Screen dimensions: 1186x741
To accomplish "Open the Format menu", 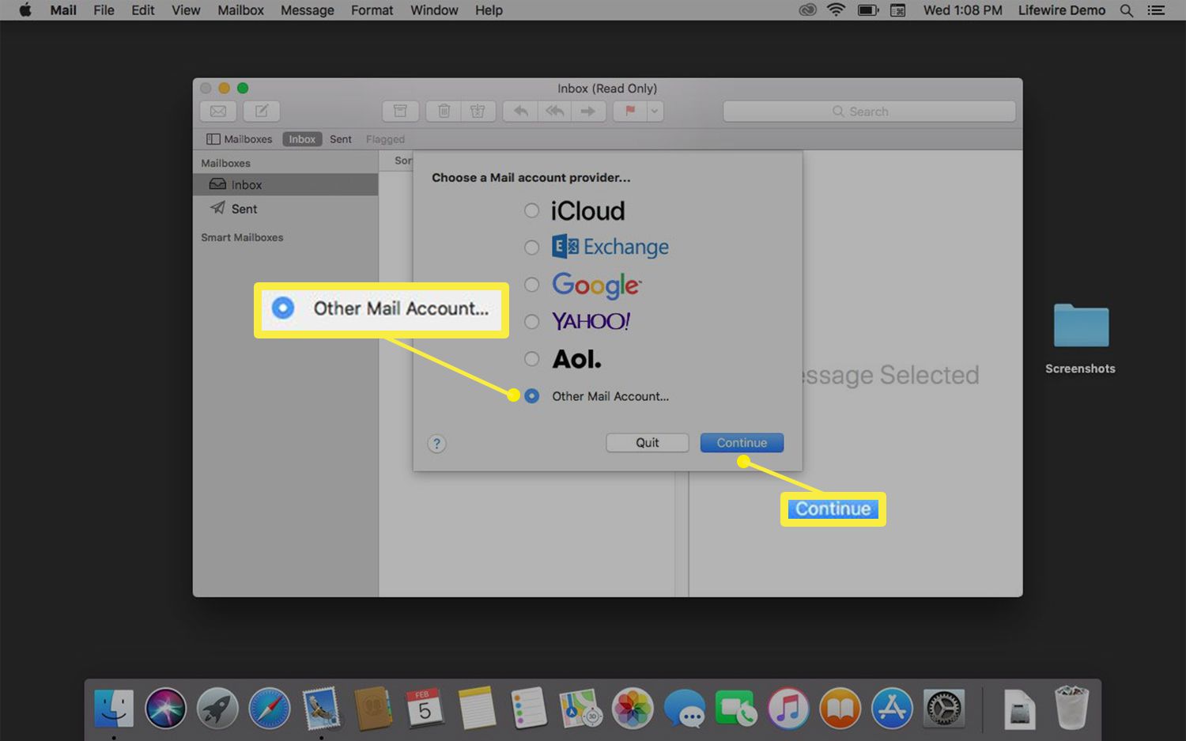I will pos(372,10).
